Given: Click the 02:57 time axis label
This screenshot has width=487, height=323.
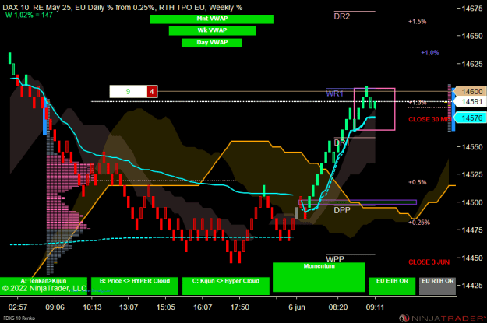Looking at the screenshot, I should (x=18, y=307).
